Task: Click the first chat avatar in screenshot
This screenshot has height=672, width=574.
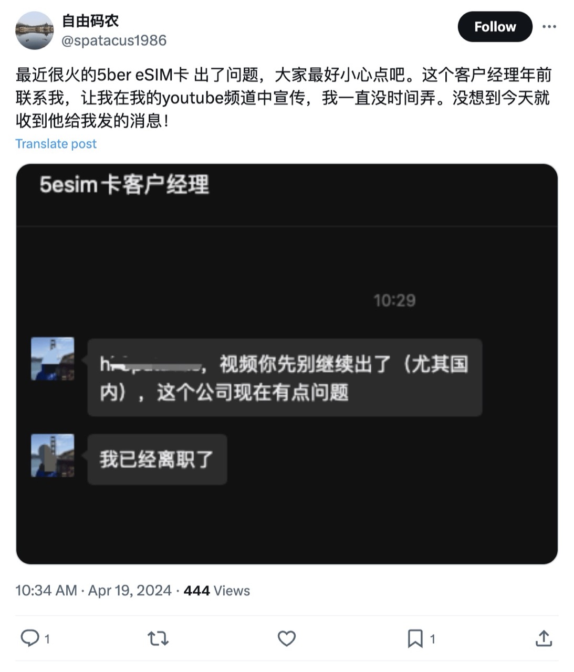Action: click(x=53, y=359)
